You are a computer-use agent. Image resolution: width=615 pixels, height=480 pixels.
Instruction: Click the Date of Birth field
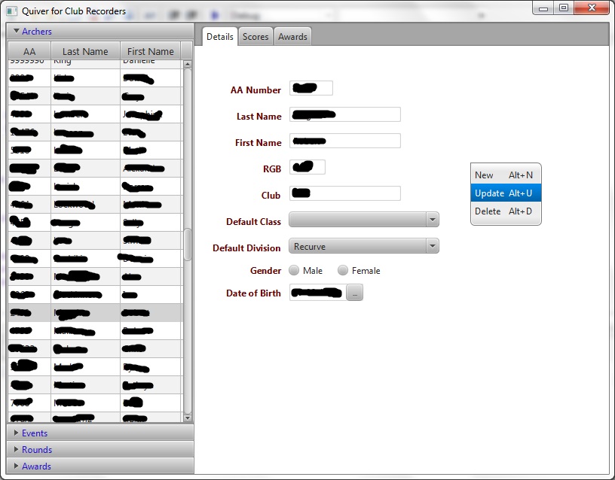pos(318,293)
